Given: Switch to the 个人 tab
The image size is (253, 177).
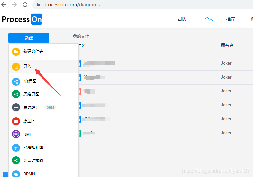Looking at the screenshot, I should [209, 19].
